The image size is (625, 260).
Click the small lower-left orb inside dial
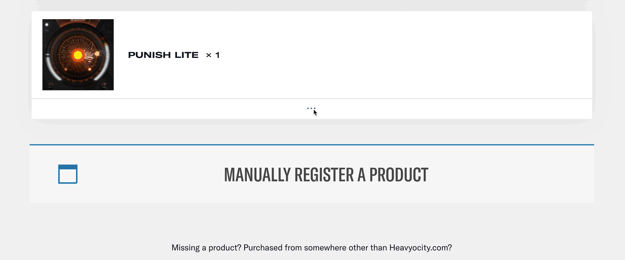tap(66, 69)
